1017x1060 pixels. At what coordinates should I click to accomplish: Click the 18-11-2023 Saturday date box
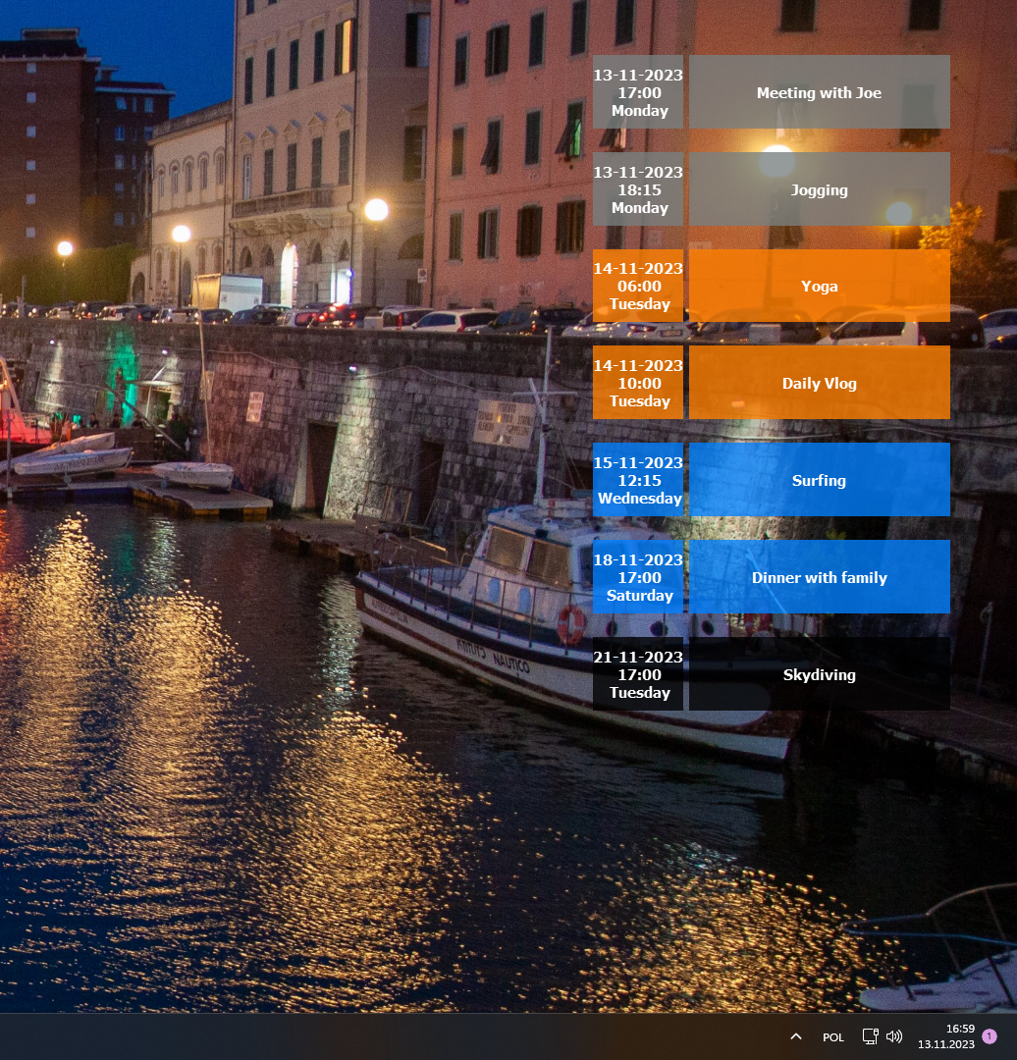[638, 577]
